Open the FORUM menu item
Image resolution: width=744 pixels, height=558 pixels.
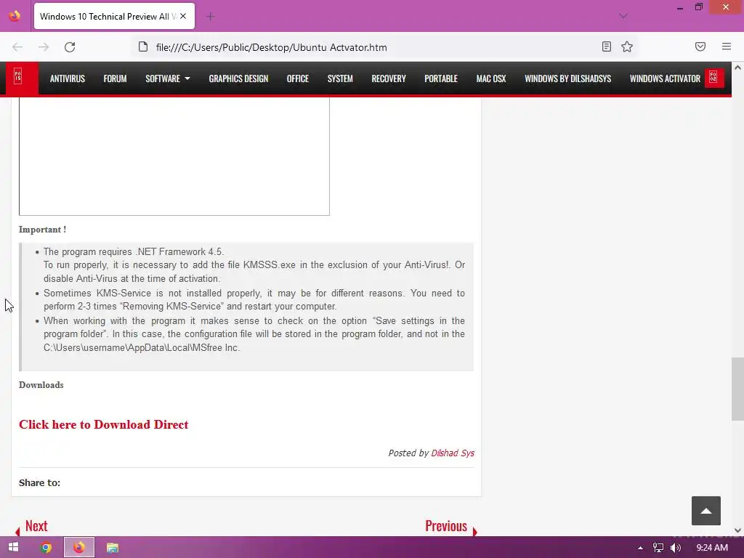pos(116,78)
